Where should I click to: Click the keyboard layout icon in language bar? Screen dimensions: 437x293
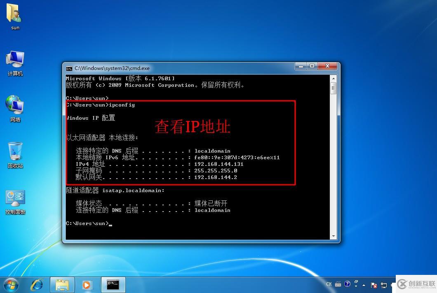[338, 284]
